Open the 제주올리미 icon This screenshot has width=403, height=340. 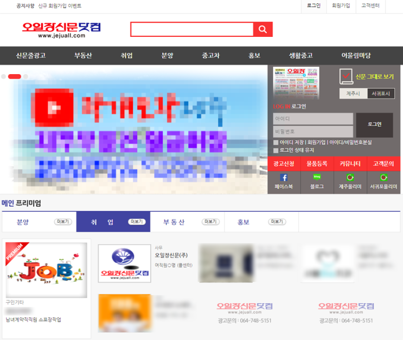pyautogui.click(x=350, y=178)
